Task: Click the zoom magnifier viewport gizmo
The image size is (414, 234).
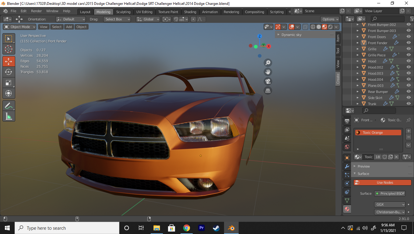Action: pos(268,63)
